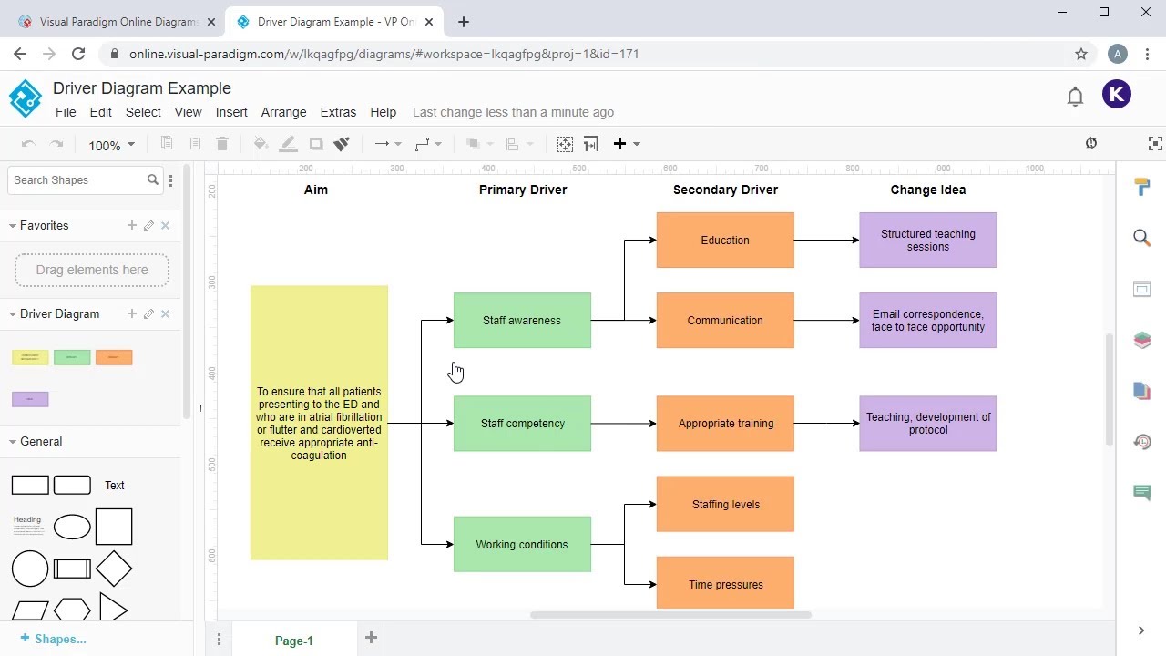Add a new item to Favorites
The width and height of the screenshot is (1166, 656).
(131, 225)
